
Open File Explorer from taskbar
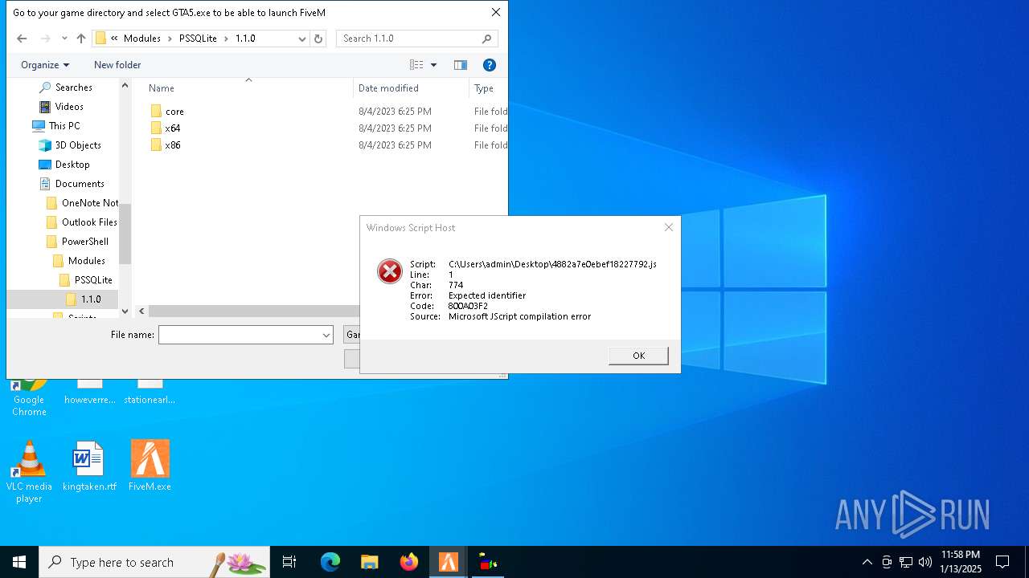coord(369,562)
